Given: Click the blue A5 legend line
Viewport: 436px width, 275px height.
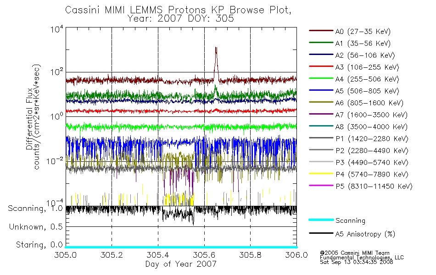Looking at the screenshot, I should tap(321, 90).
